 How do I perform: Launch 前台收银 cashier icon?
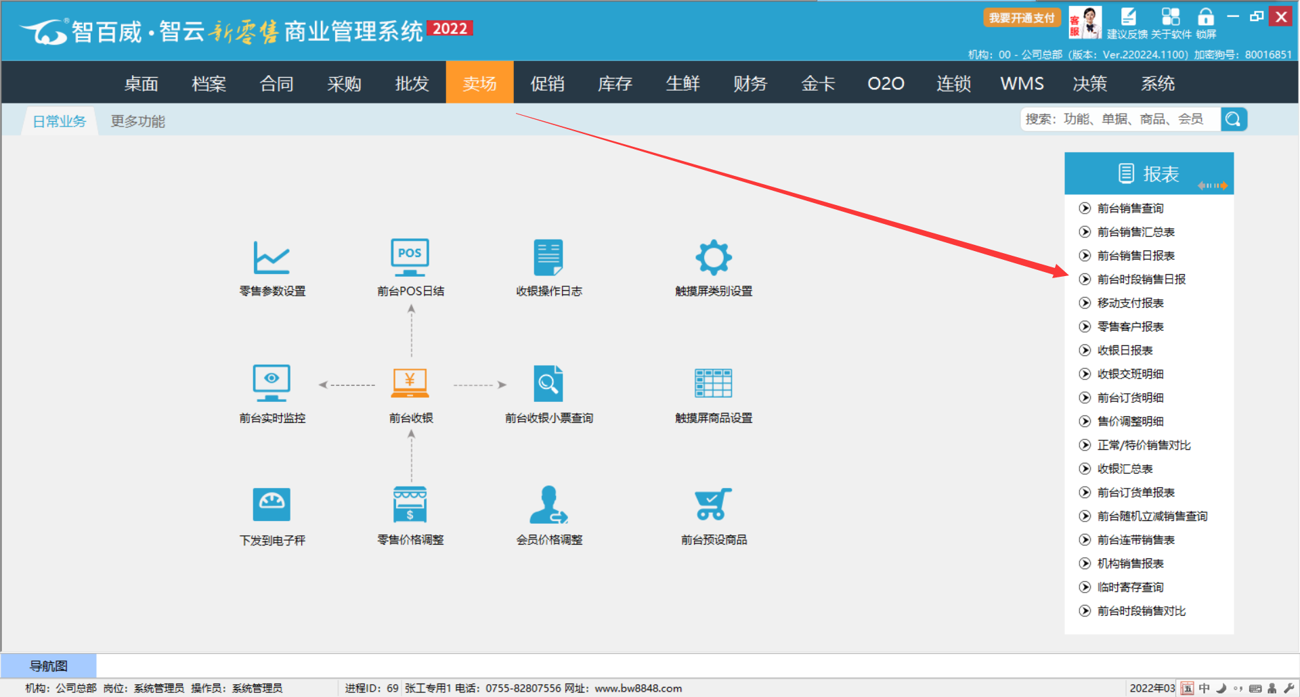pos(410,384)
